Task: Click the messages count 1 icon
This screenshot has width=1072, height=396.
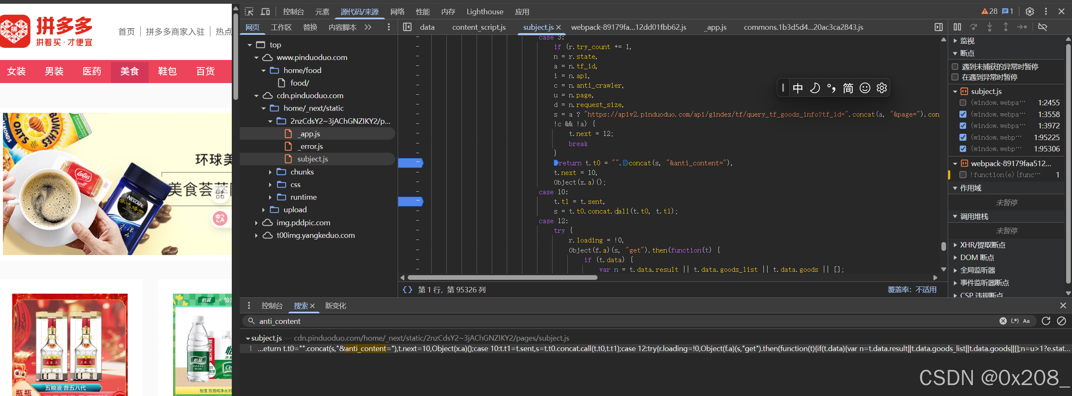Action: point(1008,11)
